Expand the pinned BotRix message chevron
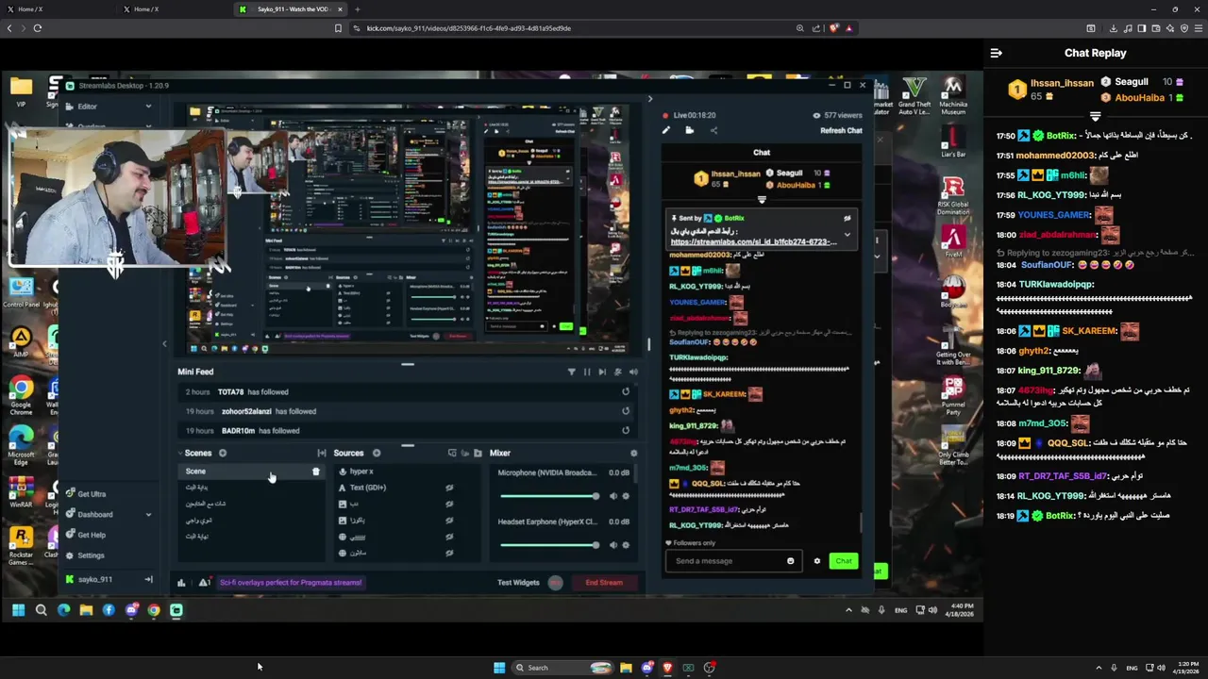Viewport: 1208px width, 679px height. (847, 234)
